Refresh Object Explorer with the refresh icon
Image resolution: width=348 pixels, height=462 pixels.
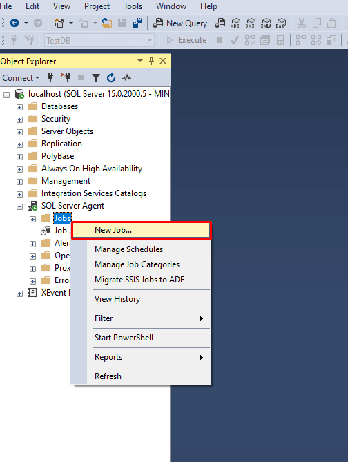[111, 78]
